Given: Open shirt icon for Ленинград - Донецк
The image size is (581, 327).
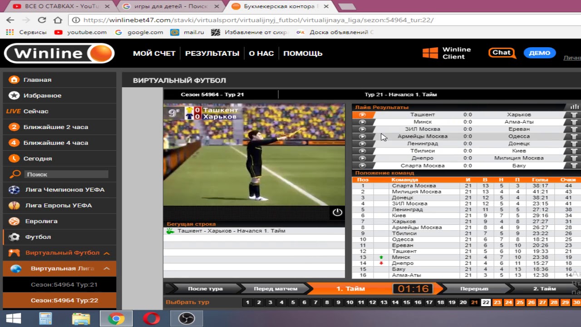Looking at the screenshot, I should [x=573, y=144].
